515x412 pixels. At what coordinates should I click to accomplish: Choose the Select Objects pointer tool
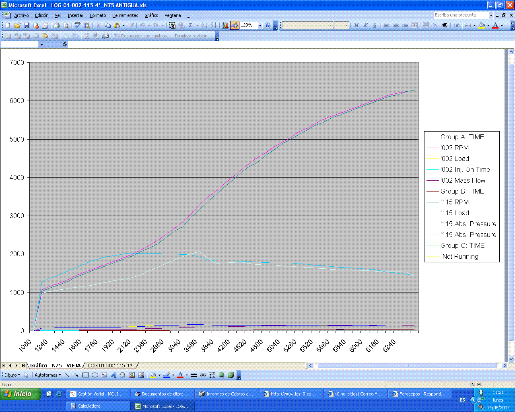27,375
